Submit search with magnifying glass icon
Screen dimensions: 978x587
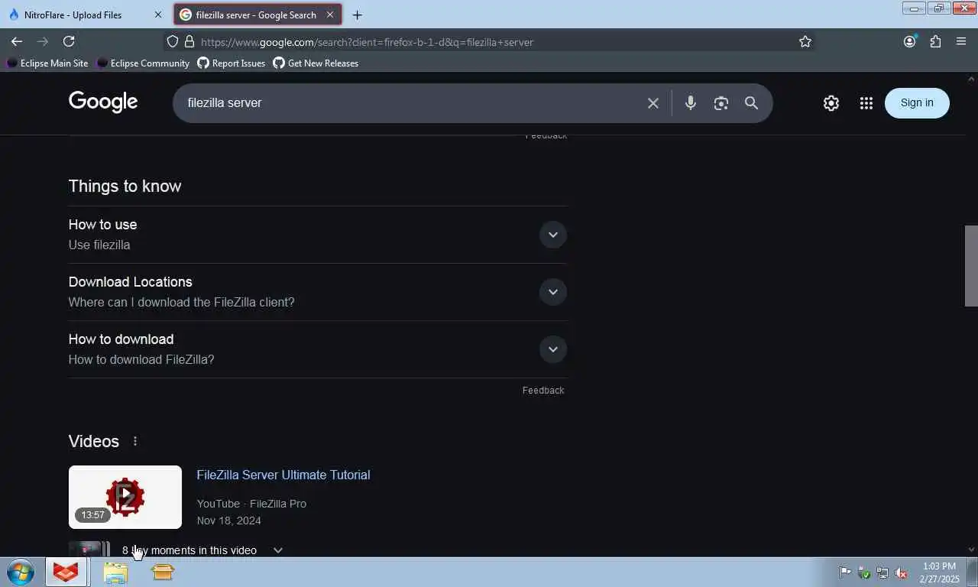[x=752, y=102]
